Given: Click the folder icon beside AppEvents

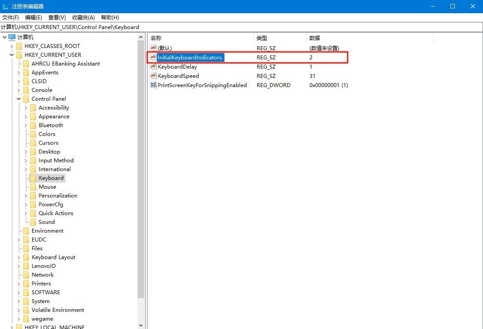Looking at the screenshot, I should (26, 73).
